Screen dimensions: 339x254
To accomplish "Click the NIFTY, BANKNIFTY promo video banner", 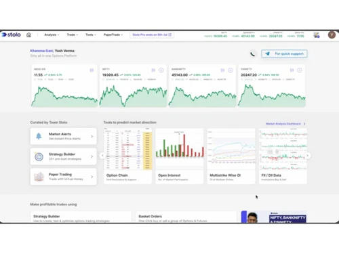I will 274,217.
